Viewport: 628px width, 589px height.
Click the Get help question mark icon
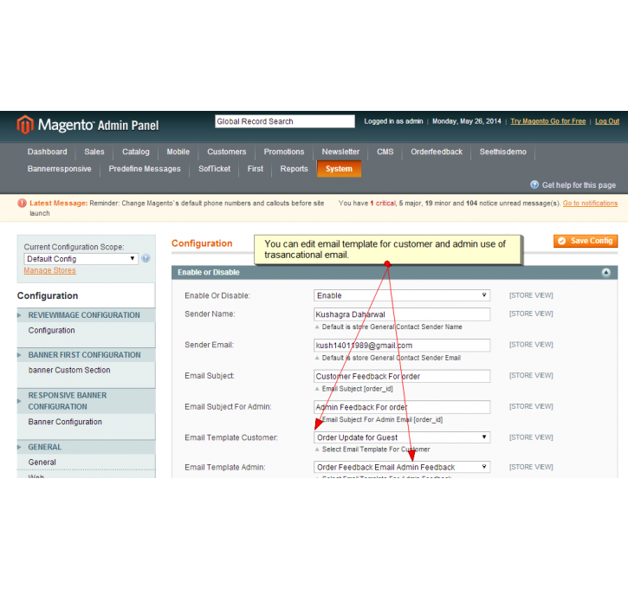[x=534, y=184]
